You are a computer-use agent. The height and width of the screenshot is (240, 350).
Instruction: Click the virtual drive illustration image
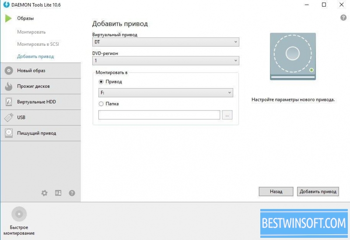click(293, 57)
